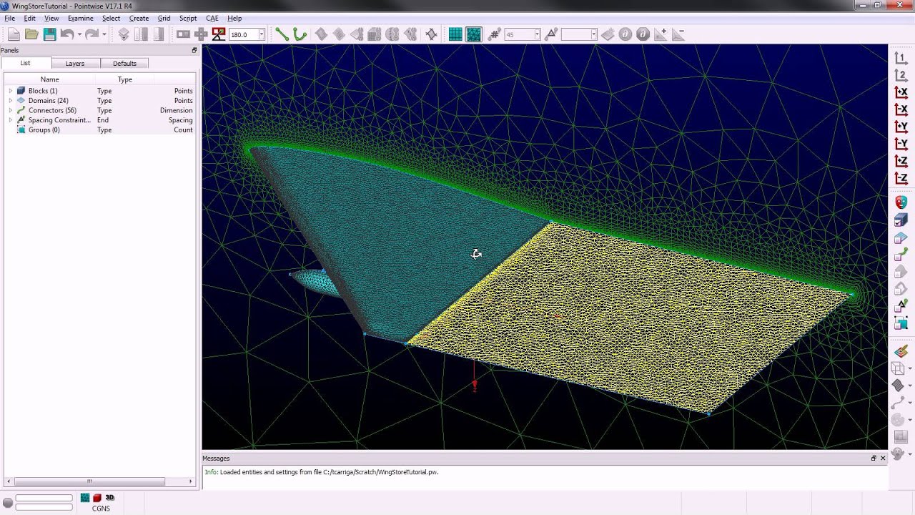Viewport: 915px width, 515px height.
Task: Click the New file icon
Action: [14, 34]
